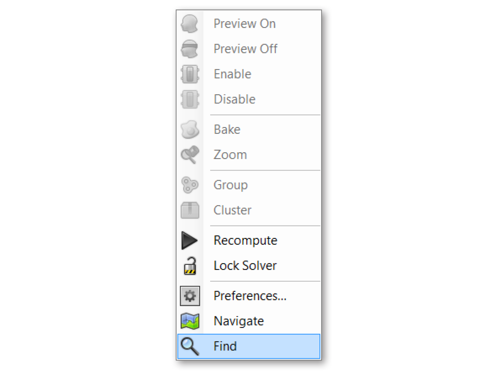This screenshot has height=371, width=488.
Task: Choose the Recompute menu label
Action: click(246, 240)
